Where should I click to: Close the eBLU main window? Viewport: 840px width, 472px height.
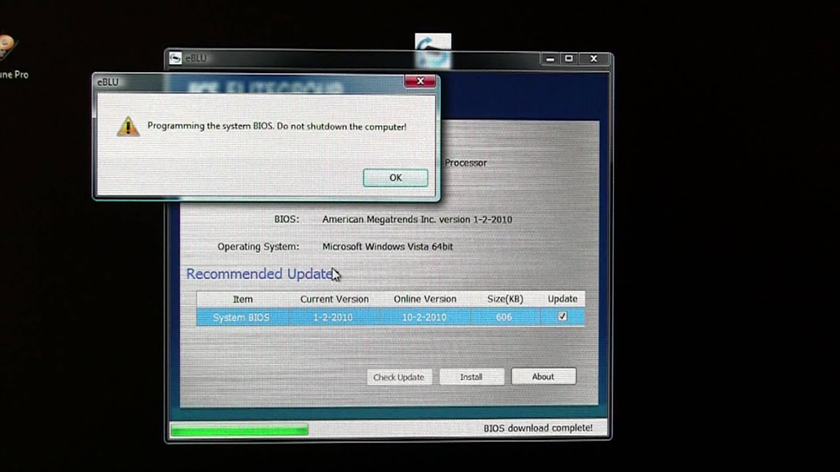point(594,58)
